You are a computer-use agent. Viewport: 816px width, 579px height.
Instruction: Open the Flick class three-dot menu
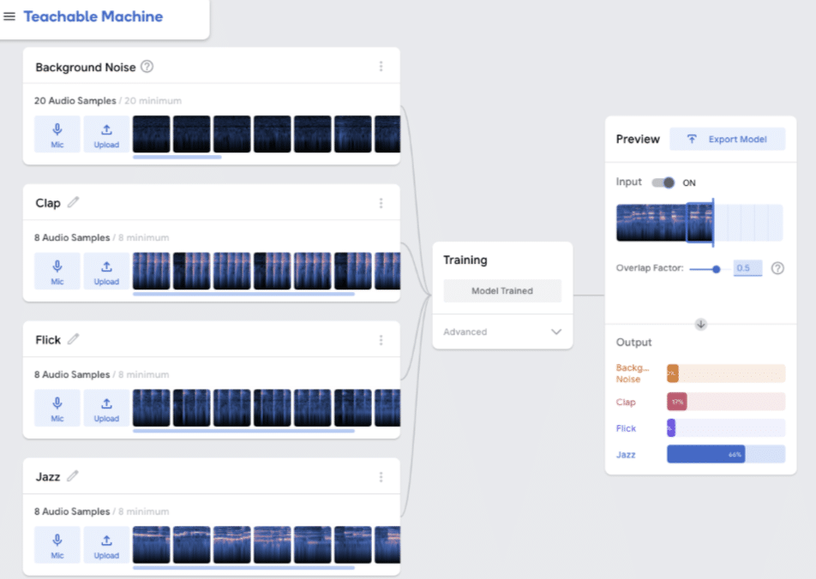click(381, 340)
